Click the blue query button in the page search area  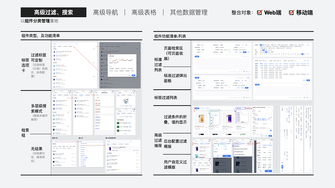(x=244, y=52)
